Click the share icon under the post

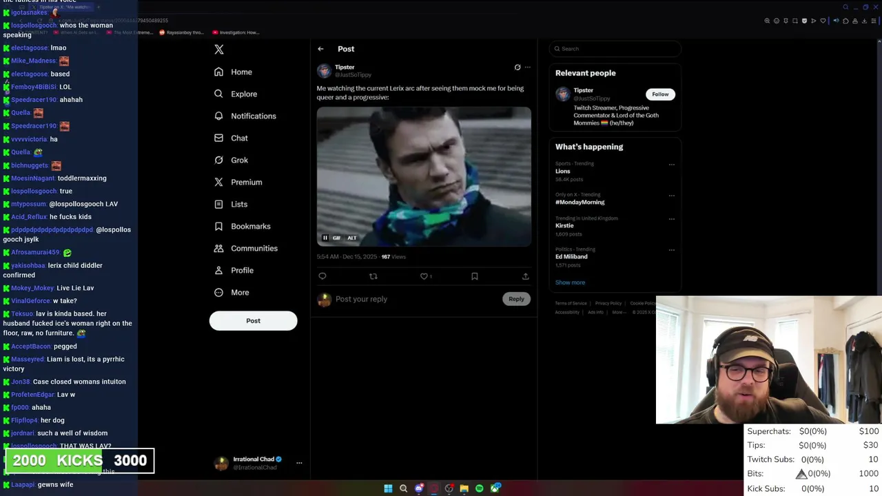tap(526, 276)
